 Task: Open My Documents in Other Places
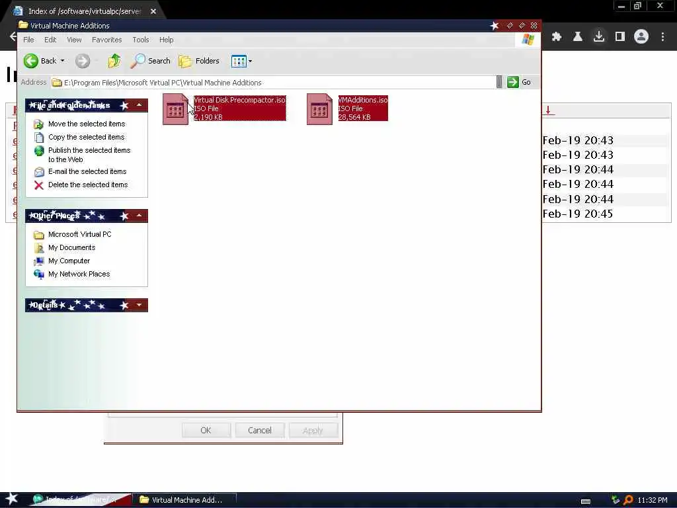[x=71, y=247]
